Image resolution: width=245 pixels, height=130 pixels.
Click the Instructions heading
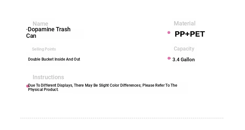coord(48,77)
